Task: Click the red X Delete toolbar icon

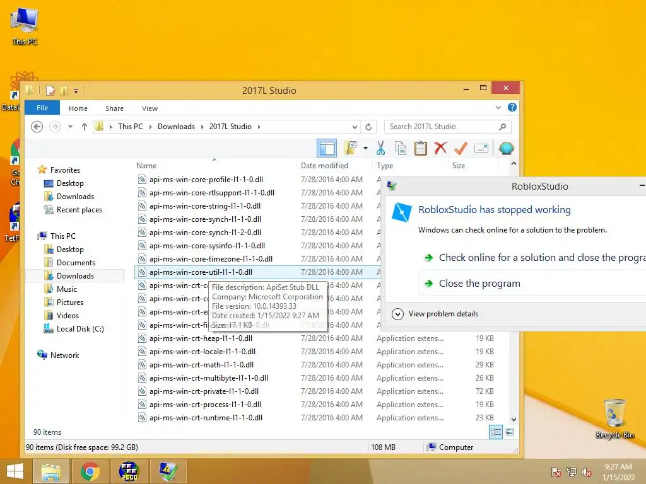Action: coord(440,147)
